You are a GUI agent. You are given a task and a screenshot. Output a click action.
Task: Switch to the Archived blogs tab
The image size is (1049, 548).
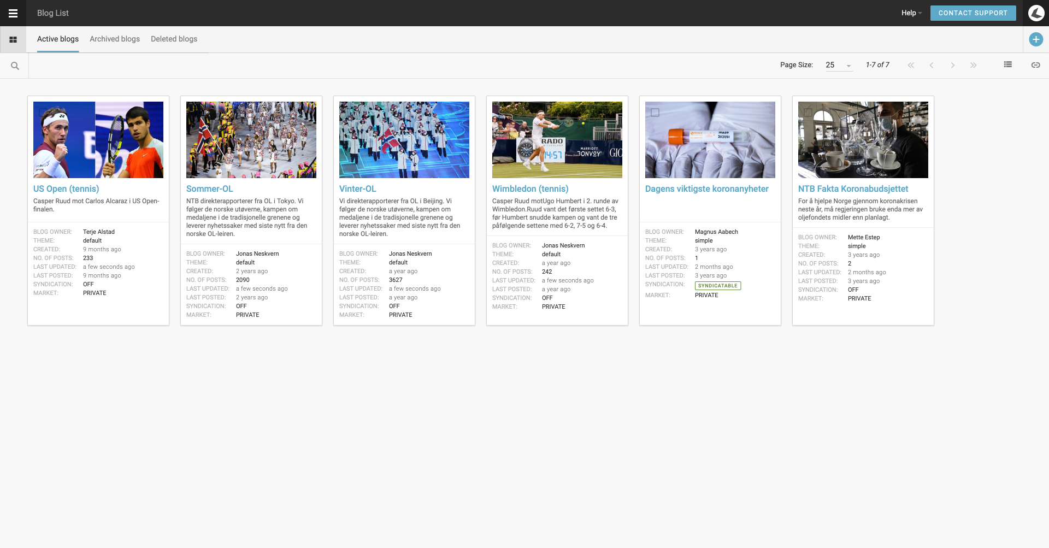pyautogui.click(x=115, y=39)
